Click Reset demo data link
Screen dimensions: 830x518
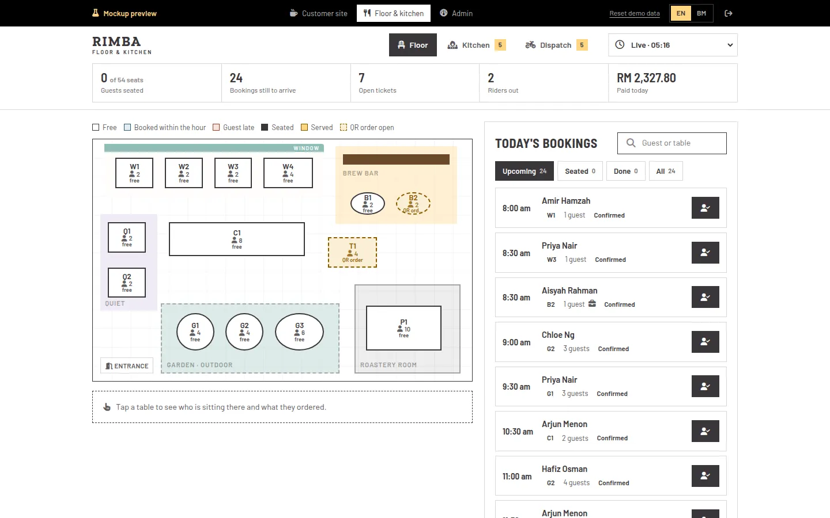click(x=635, y=13)
